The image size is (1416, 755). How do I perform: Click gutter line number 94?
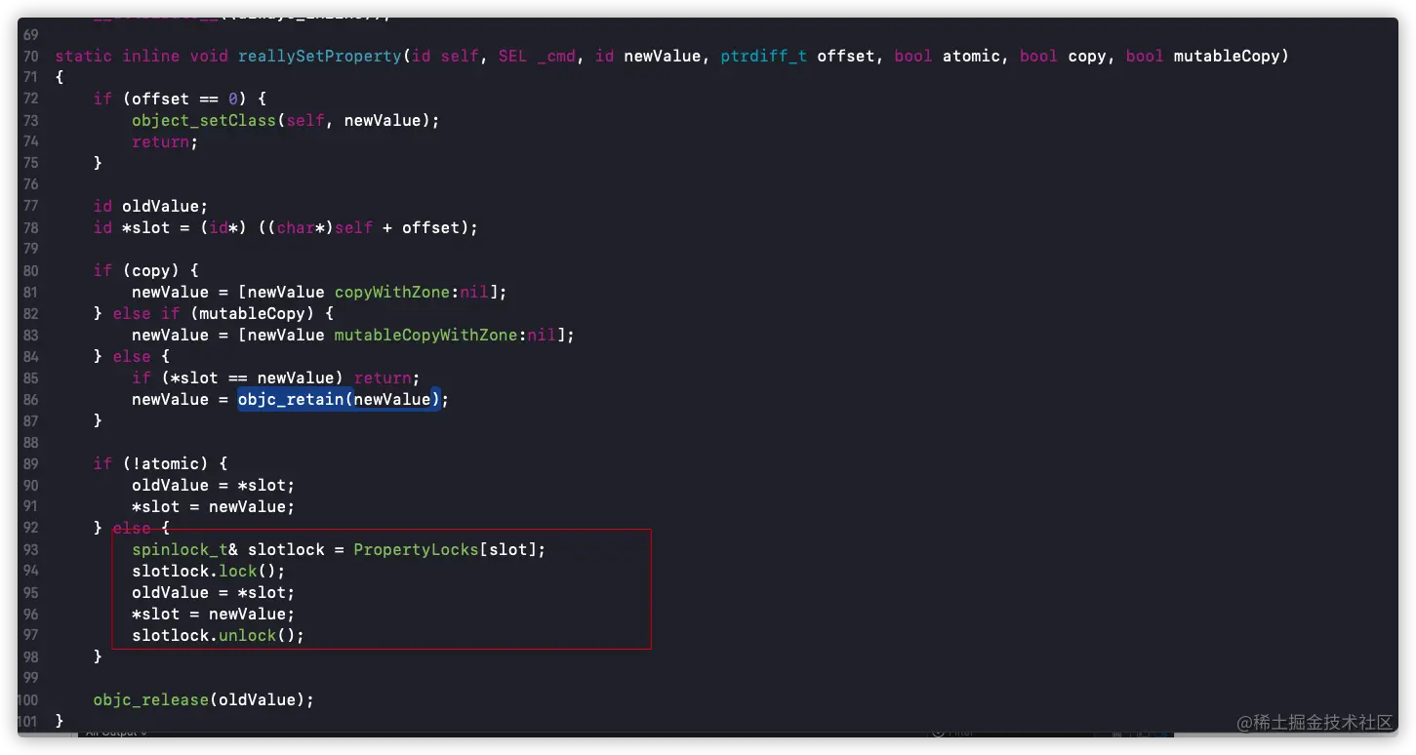29,571
